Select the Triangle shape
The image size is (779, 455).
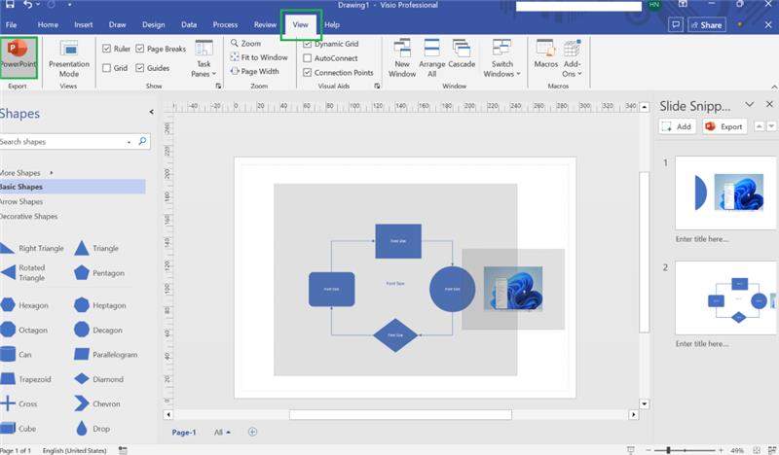click(96, 248)
